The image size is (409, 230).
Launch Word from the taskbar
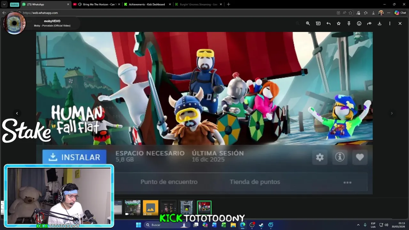pyautogui.click(x=214, y=225)
